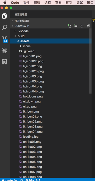Click the New Folder icon
Viewport: 95px width, 181px height.
(76, 26)
